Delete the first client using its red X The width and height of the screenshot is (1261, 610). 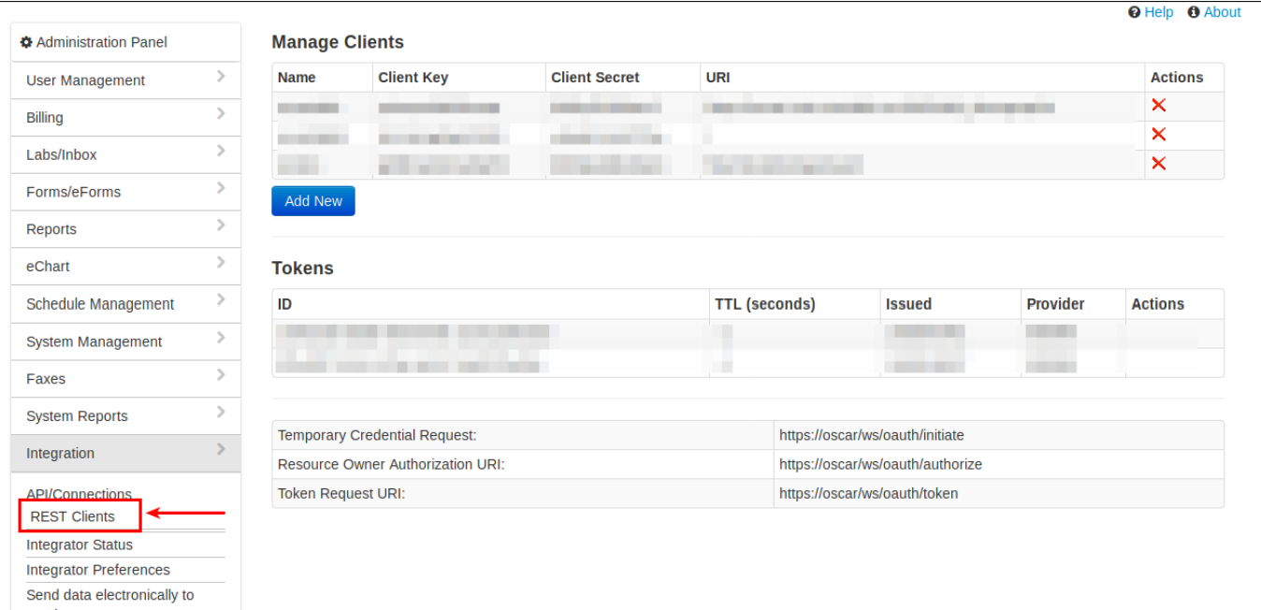1160,106
